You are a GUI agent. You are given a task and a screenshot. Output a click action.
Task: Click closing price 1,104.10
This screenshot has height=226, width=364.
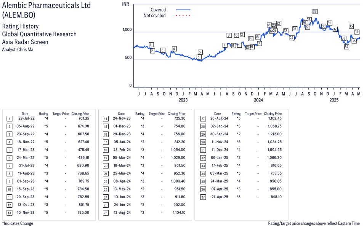(x=179, y=213)
